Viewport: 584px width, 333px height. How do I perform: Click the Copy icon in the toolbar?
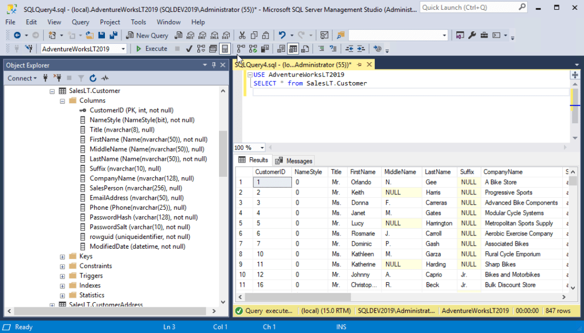point(254,35)
